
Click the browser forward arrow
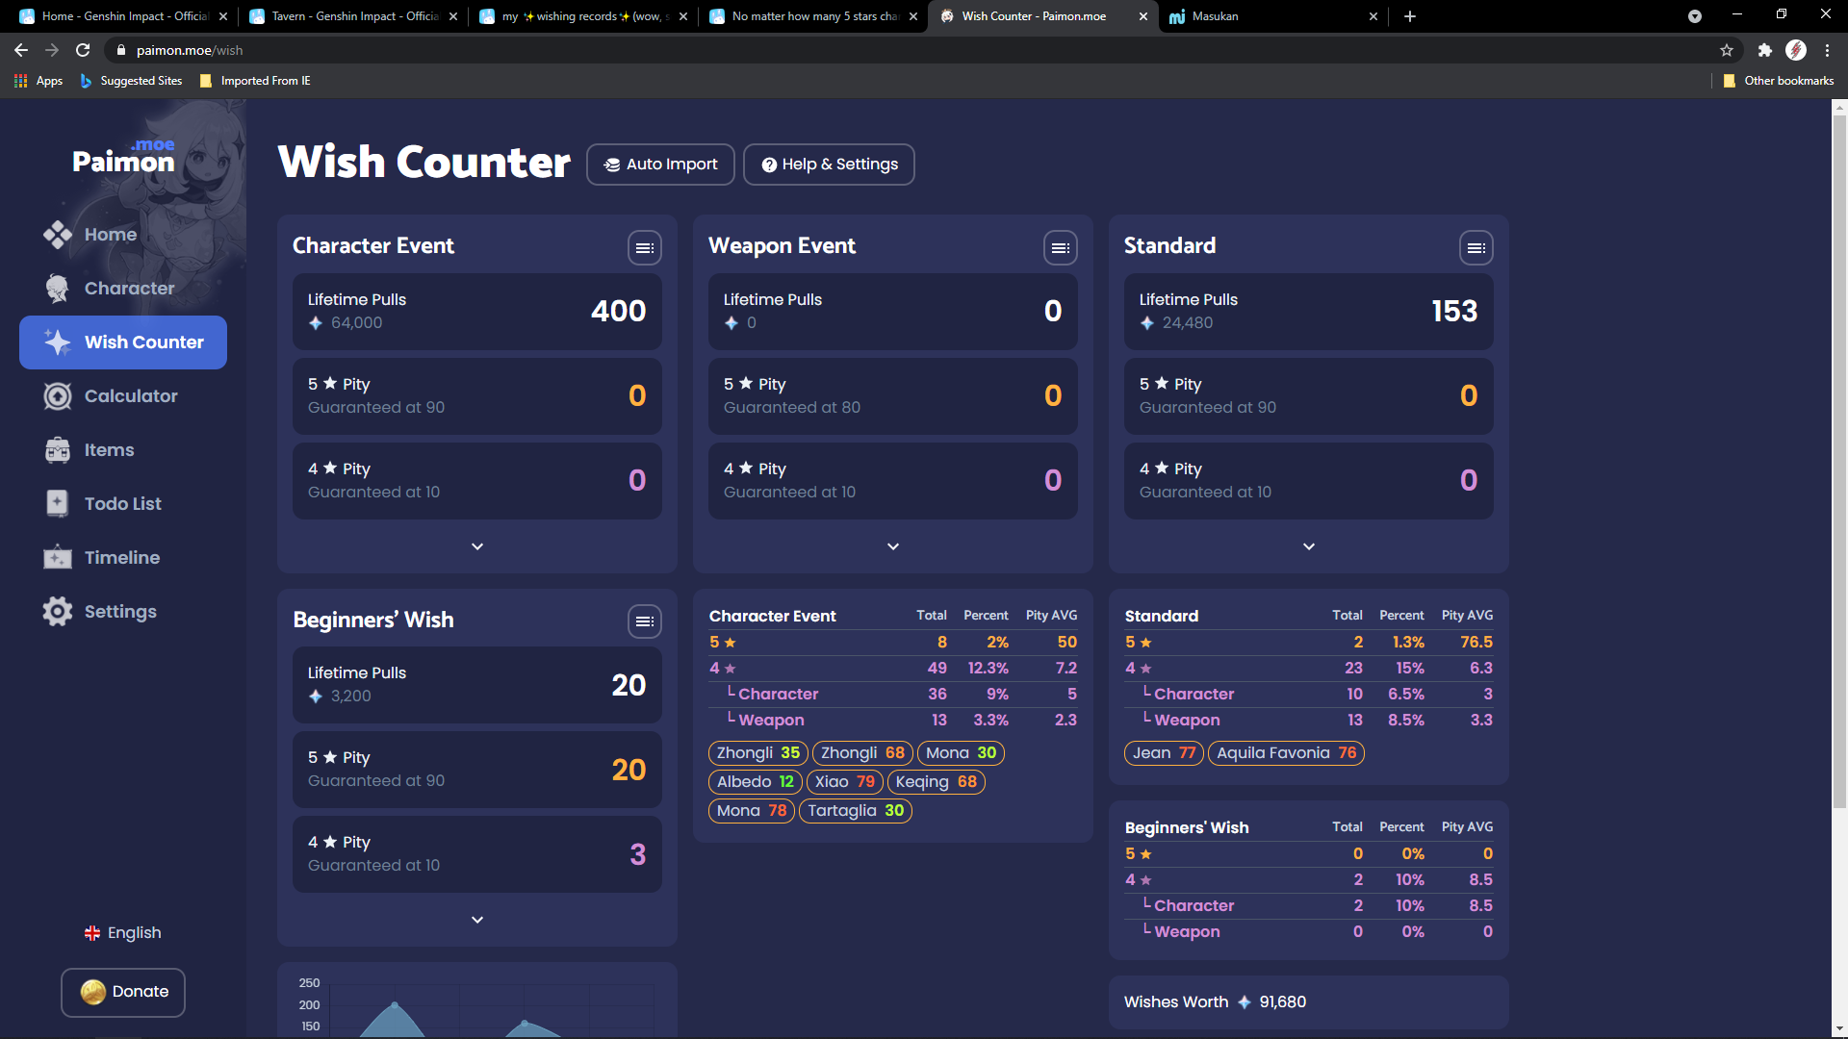[x=52, y=50]
